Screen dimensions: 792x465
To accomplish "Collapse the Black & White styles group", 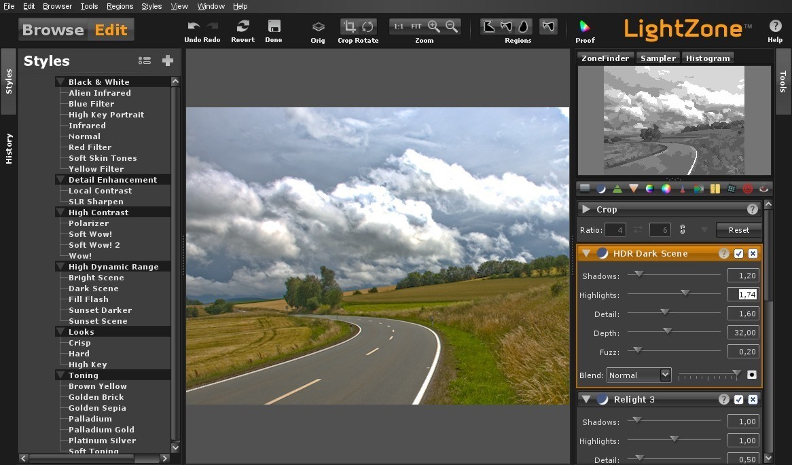I will click(x=60, y=82).
